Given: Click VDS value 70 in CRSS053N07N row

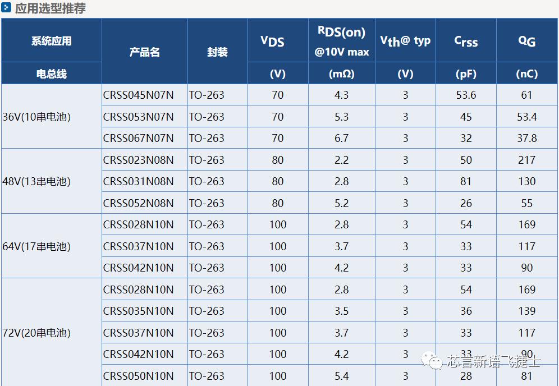Looking at the screenshot, I should (278, 117).
